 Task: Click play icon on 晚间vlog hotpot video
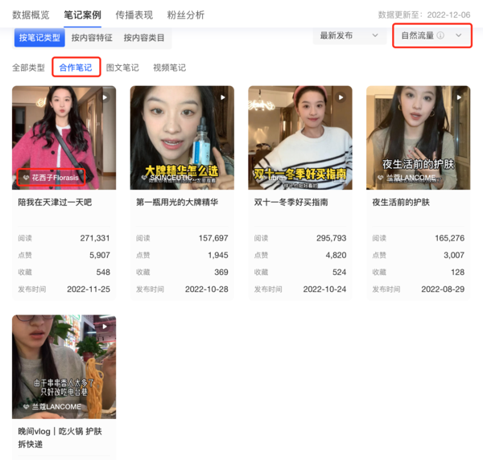click(x=105, y=326)
